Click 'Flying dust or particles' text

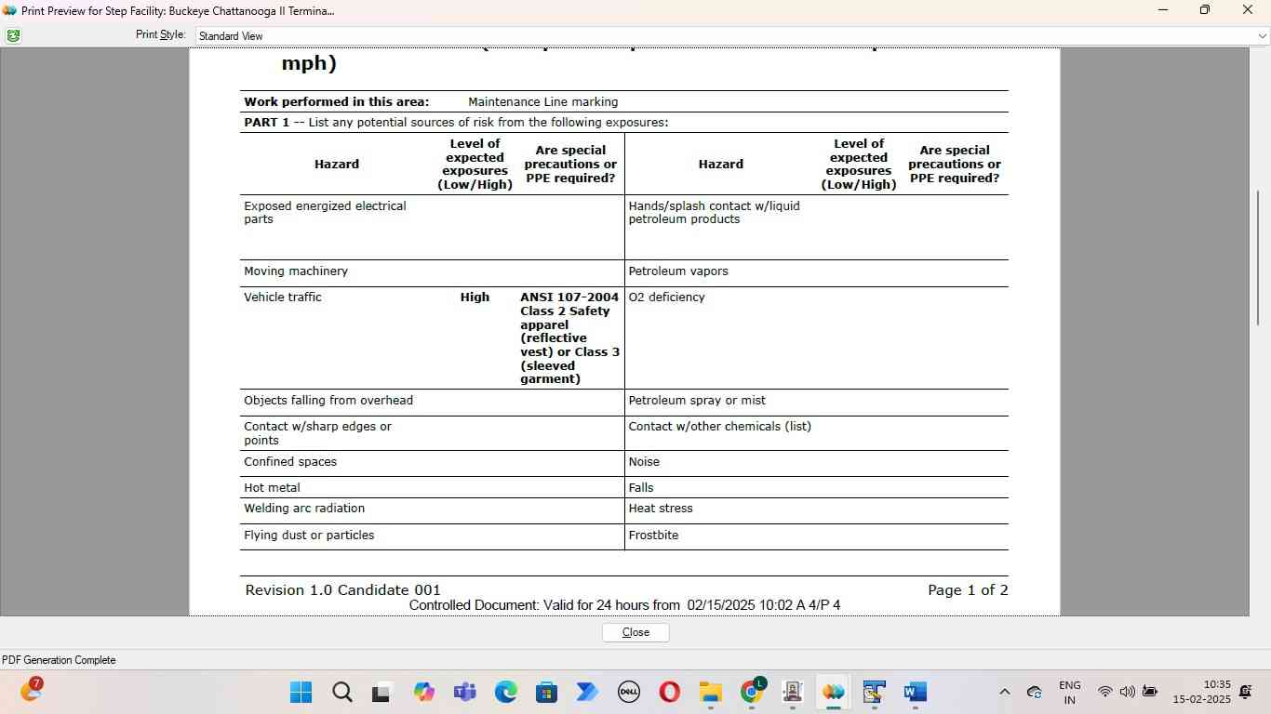click(309, 535)
